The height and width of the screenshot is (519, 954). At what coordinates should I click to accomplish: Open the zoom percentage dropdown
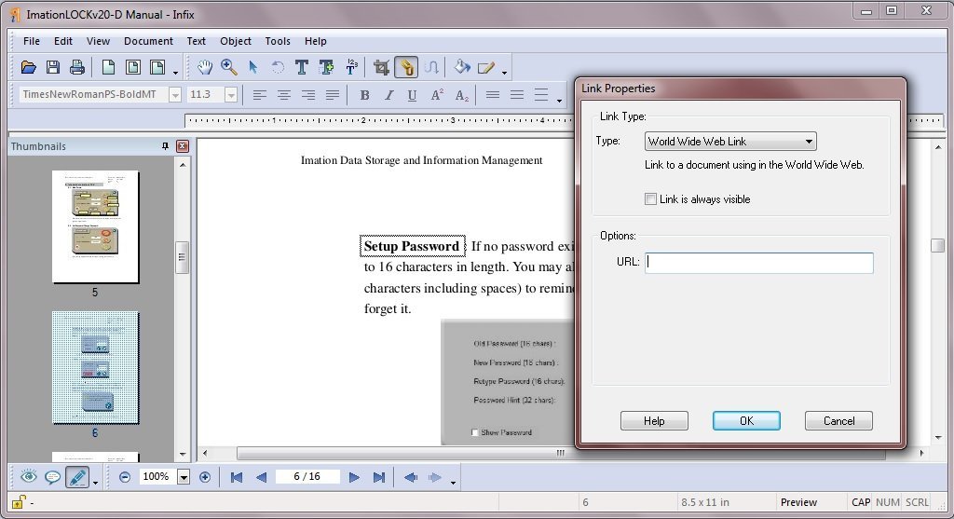184,477
